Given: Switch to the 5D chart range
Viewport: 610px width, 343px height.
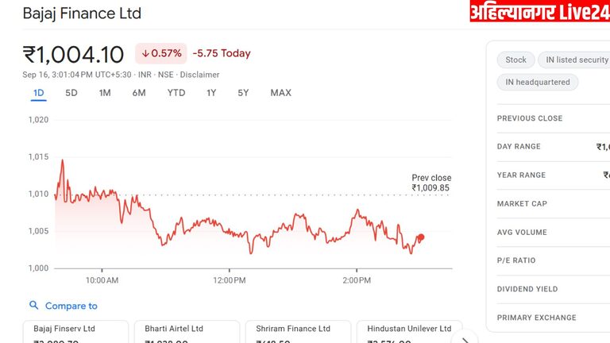Looking at the screenshot, I should 71,93.
